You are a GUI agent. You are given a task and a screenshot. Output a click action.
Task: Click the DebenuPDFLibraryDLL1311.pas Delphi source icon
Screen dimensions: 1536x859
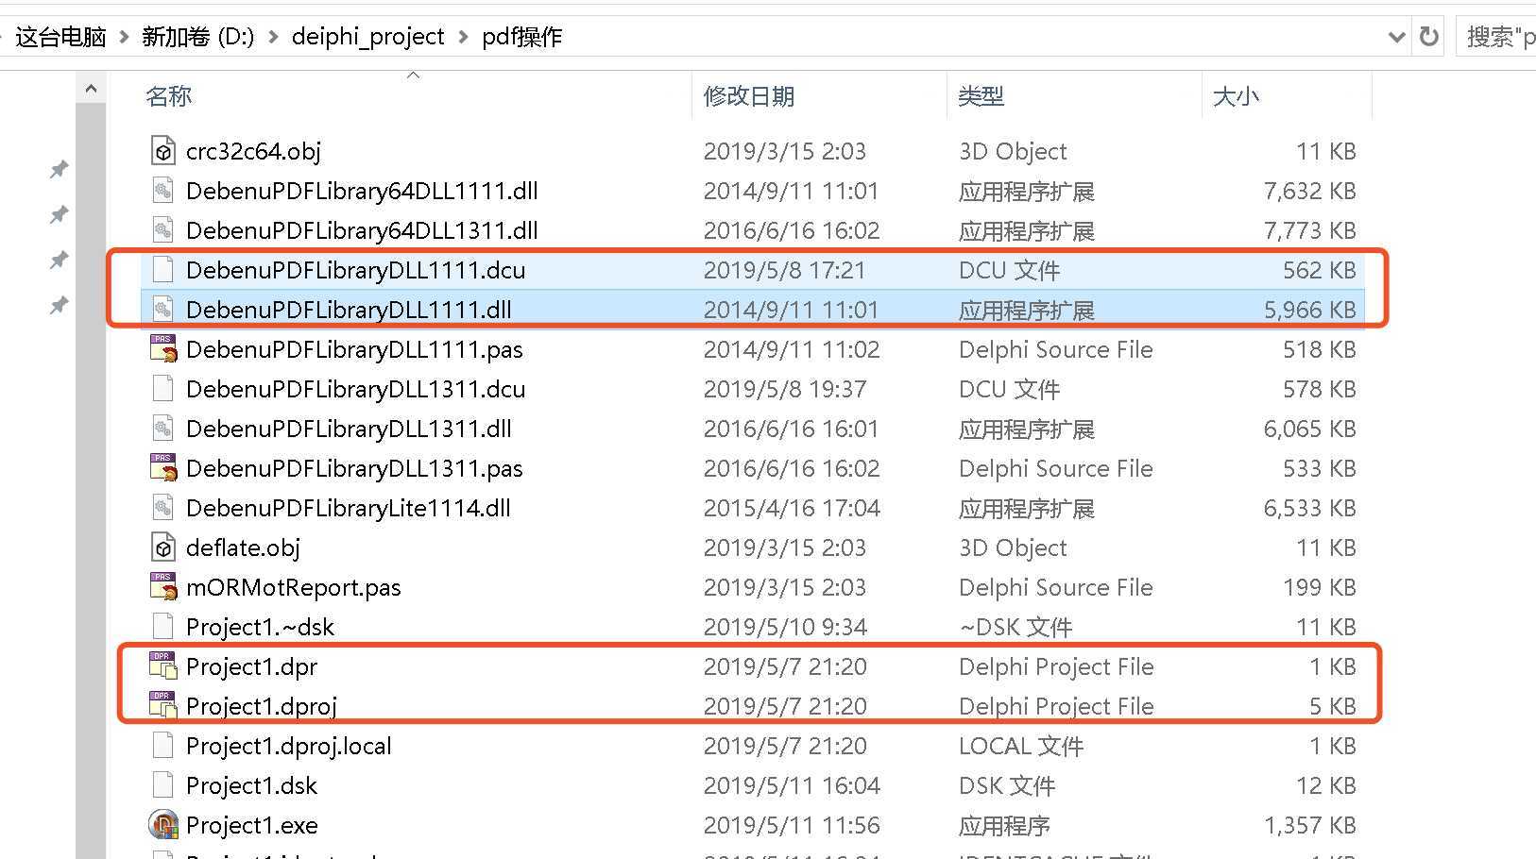point(163,468)
